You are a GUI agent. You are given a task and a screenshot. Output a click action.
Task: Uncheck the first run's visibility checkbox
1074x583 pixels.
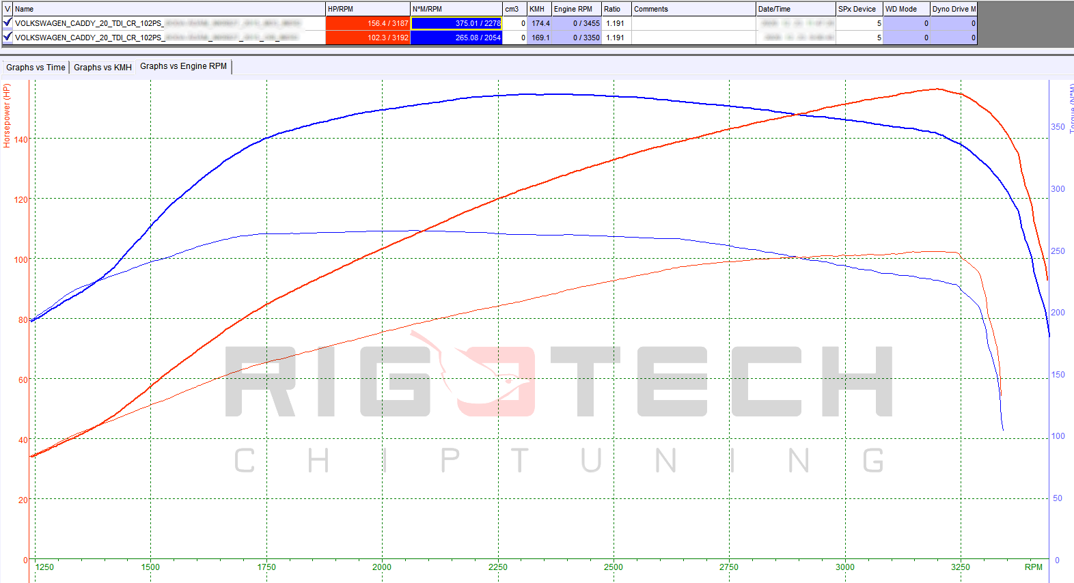[8, 23]
